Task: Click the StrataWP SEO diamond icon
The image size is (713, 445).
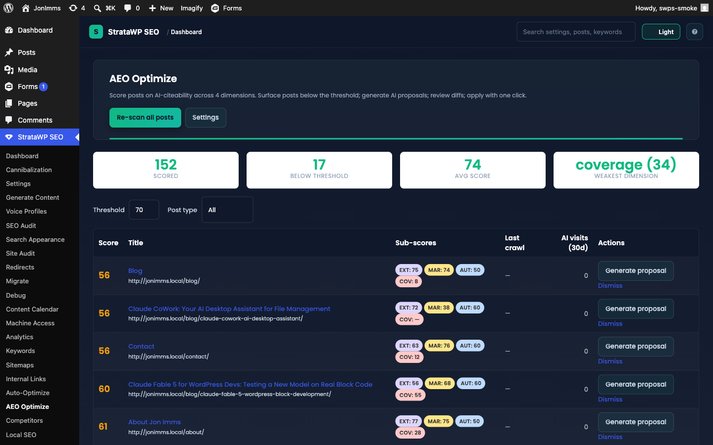Action: (9, 137)
